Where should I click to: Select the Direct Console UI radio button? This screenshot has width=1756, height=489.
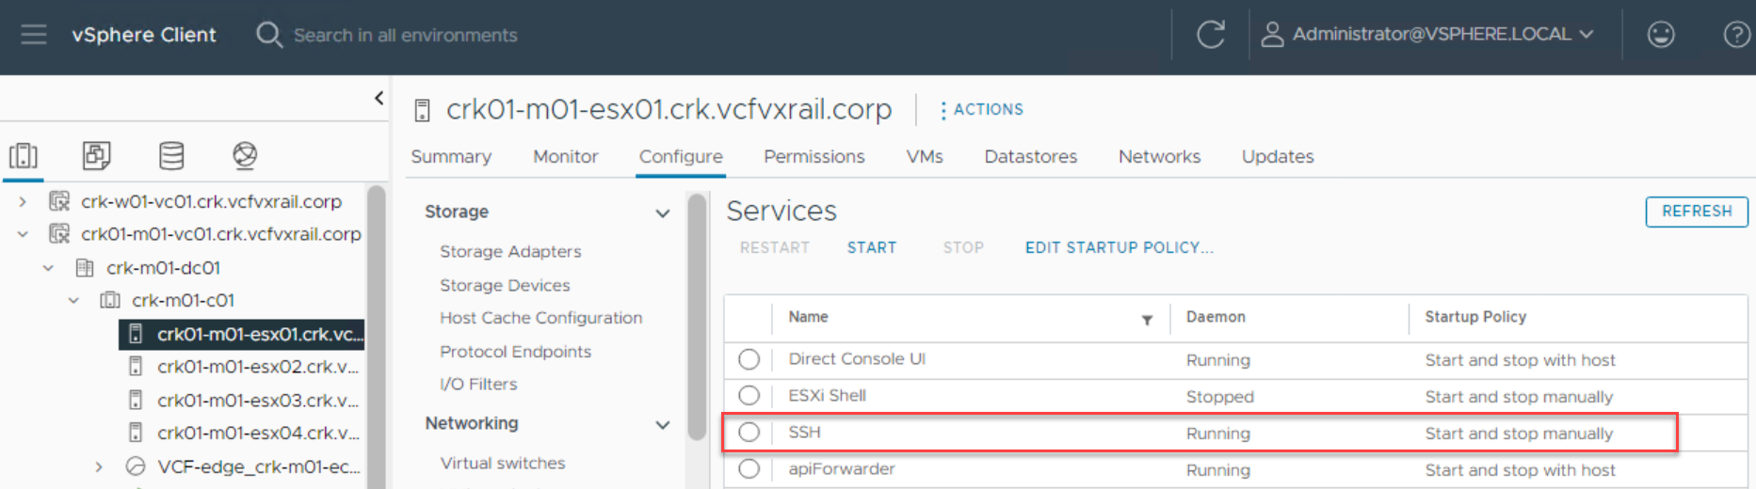pyautogui.click(x=749, y=359)
